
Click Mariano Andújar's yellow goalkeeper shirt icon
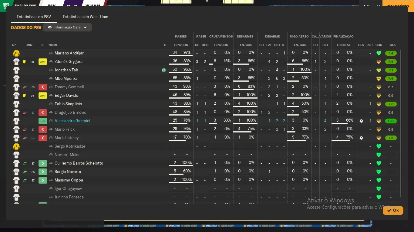(16, 53)
